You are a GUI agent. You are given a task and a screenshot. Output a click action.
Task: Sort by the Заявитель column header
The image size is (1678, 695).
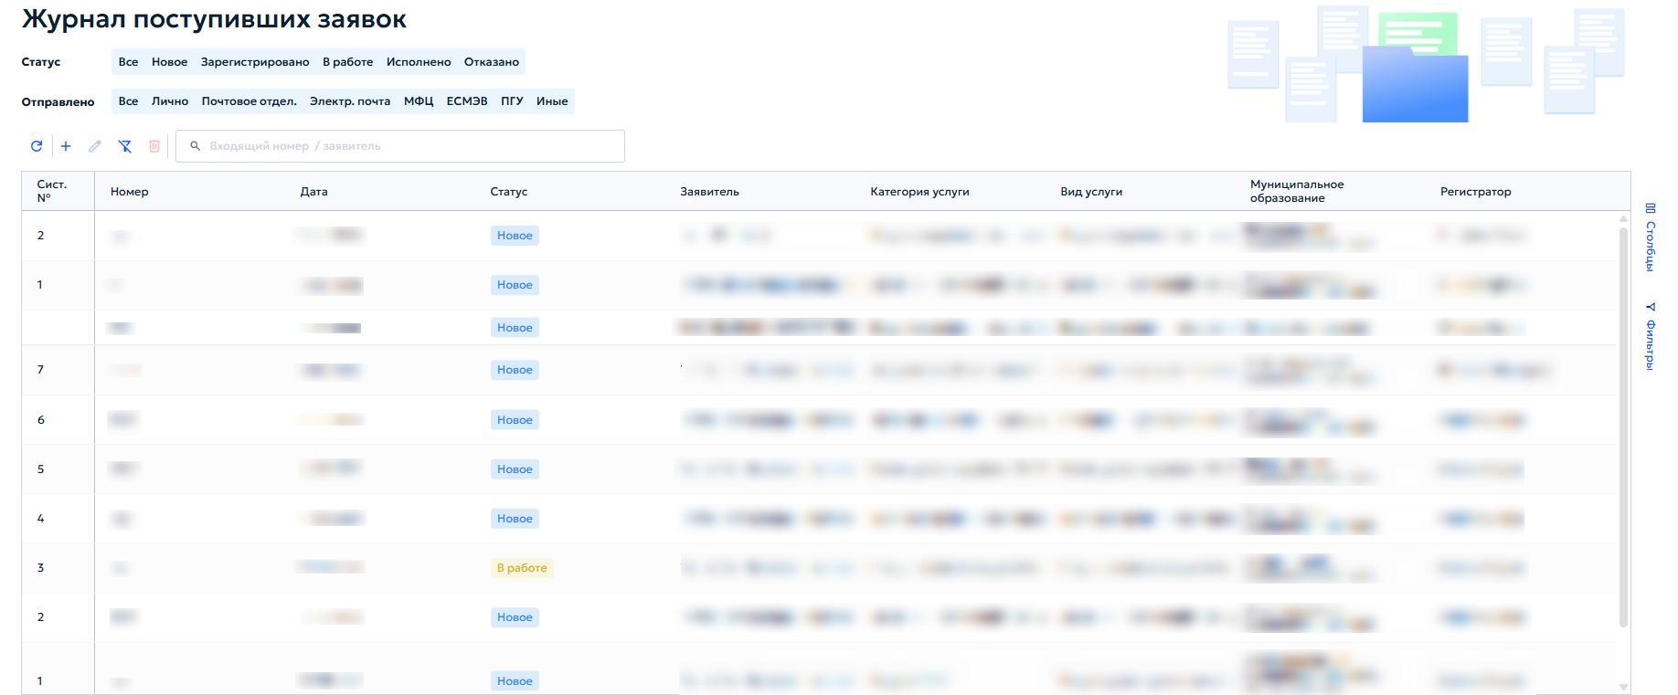(x=709, y=192)
